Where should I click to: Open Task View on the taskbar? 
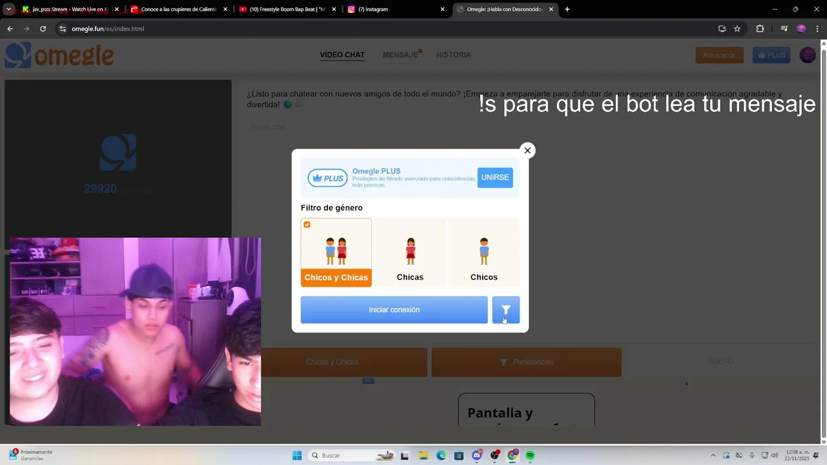coord(405,455)
